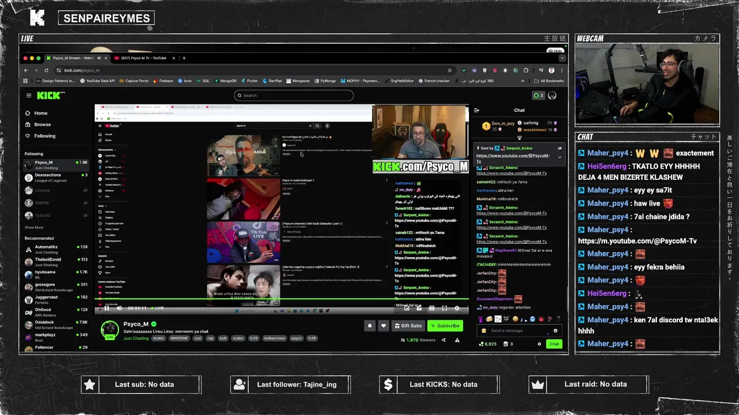739x415 pixels.
Task: Open the Kick chat settings gear
Action: pyautogui.click(x=539, y=344)
